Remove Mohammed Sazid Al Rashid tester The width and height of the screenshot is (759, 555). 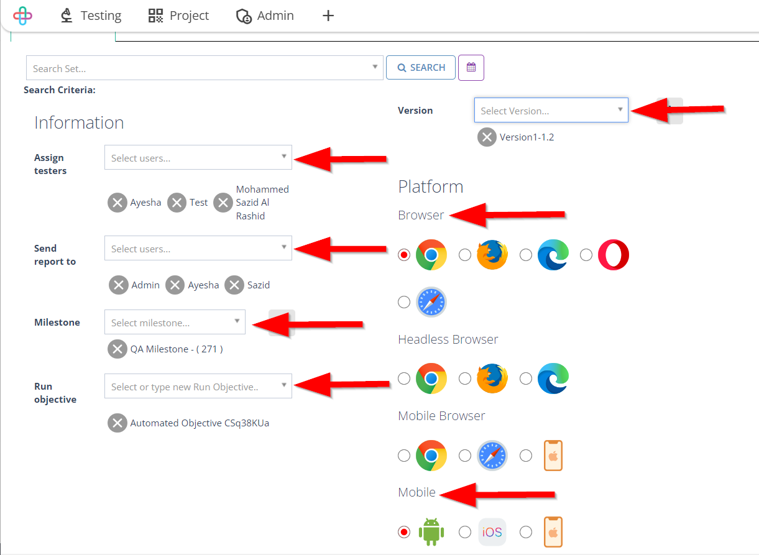tap(223, 203)
